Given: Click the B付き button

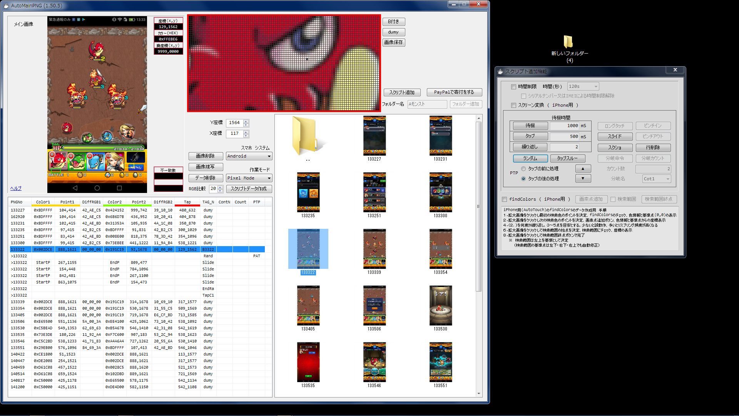Looking at the screenshot, I should pos(394,22).
